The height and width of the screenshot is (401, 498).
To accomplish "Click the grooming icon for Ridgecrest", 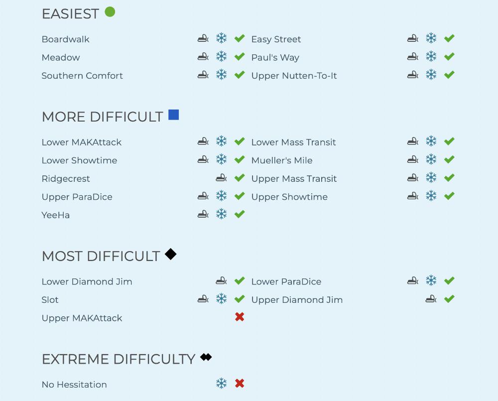I will pyautogui.click(x=221, y=178).
